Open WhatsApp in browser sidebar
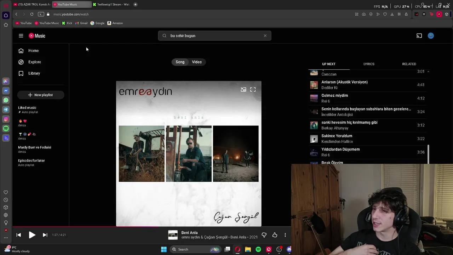Viewport: 453px width, 255px height. (6, 100)
